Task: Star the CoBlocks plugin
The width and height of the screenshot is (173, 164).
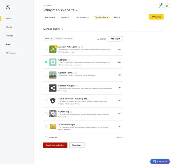Action: point(70,60)
